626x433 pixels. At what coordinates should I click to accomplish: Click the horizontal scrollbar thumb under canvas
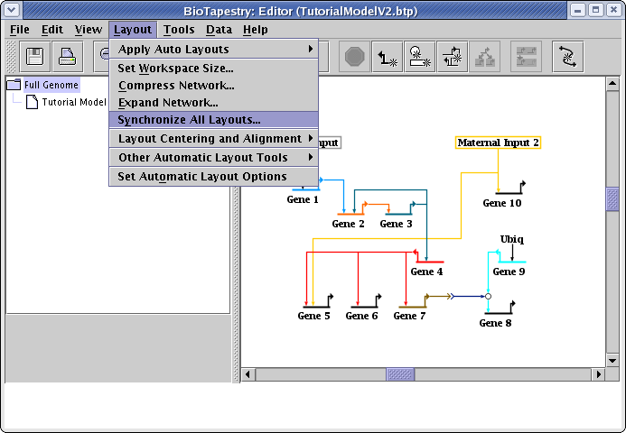(400, 374)
